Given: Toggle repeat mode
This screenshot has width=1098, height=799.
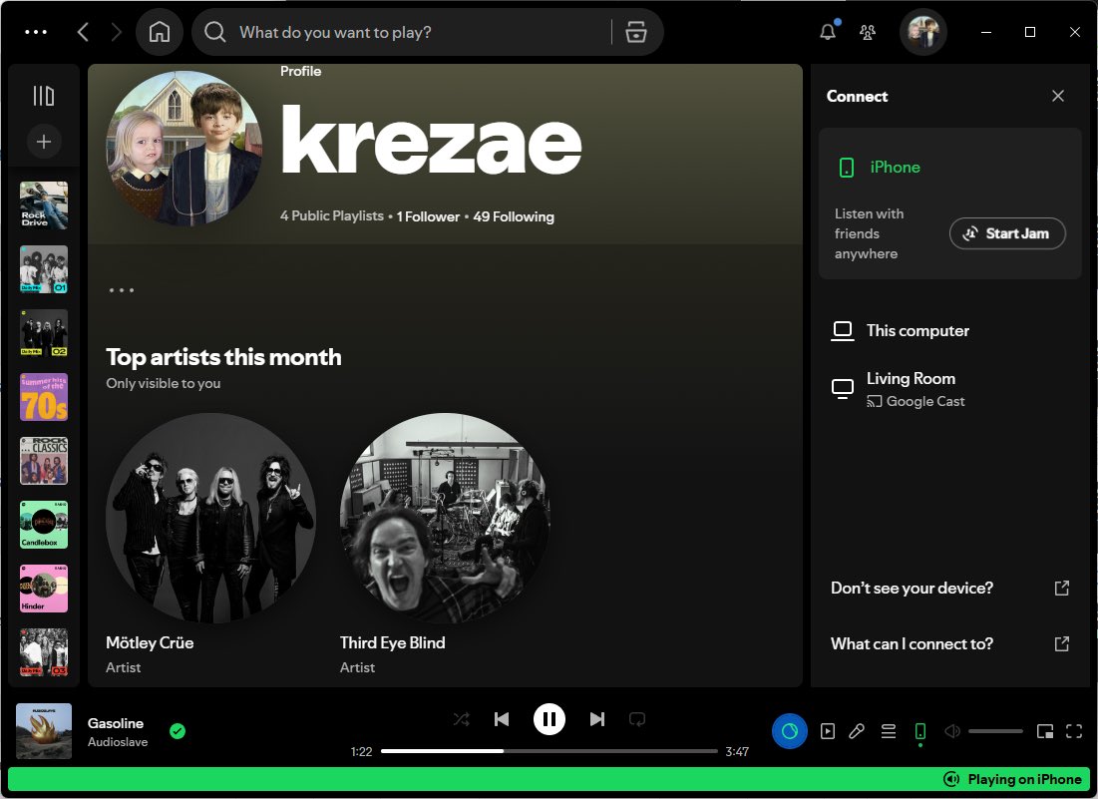Looking at the screenshot, I should tap(637, 719).
